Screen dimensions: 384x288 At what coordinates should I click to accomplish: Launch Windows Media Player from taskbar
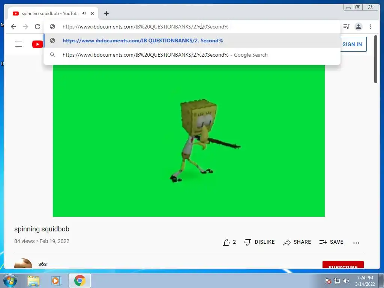click(56, 280)
